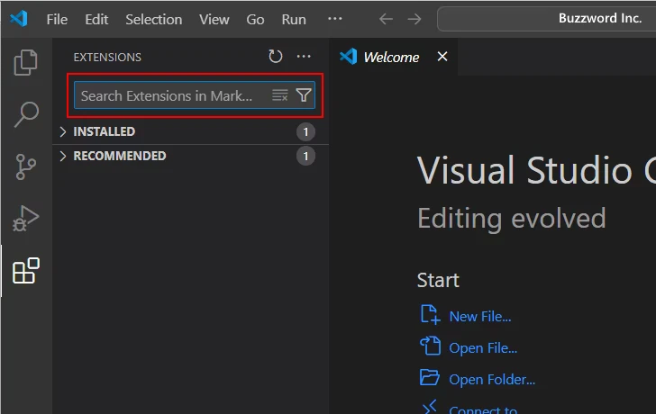Image resolution: width=656 pixels, height=414 pixels.
Task: Open the File menu
Action: [x=56, y=19]
